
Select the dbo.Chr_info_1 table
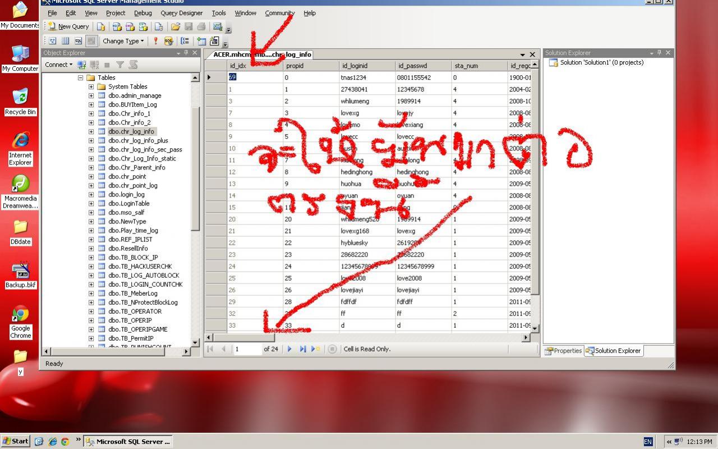click(129, 113)
